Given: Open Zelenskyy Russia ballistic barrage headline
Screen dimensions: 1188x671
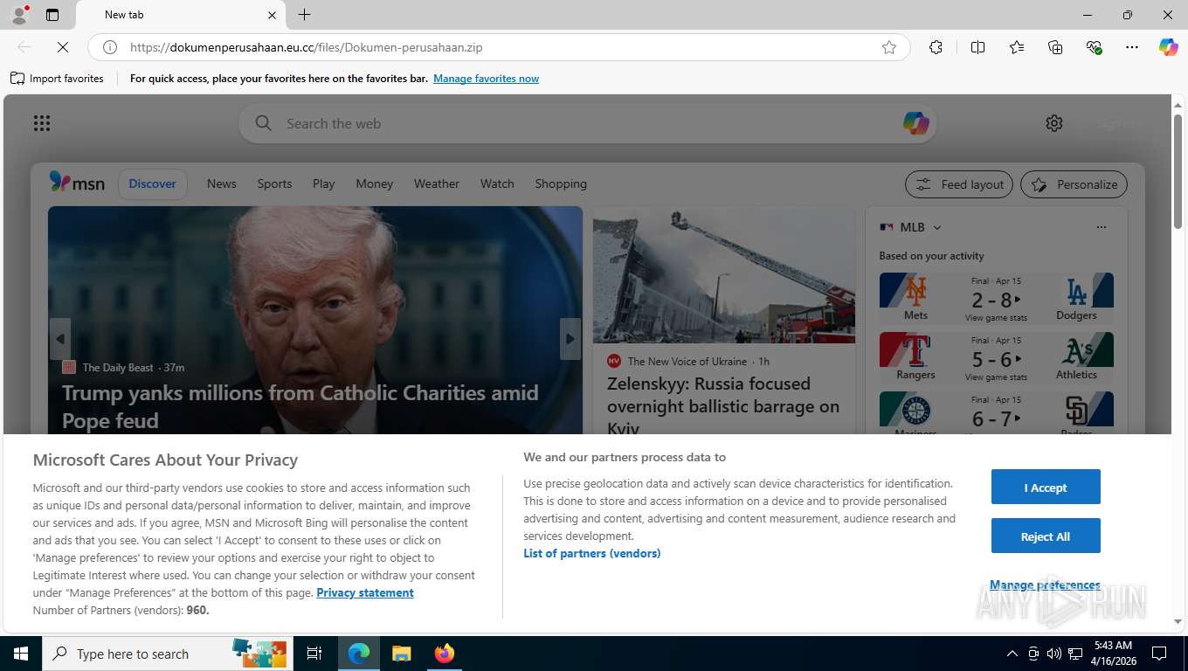Looking at the screenshot, I should click(x=723, y=406).
